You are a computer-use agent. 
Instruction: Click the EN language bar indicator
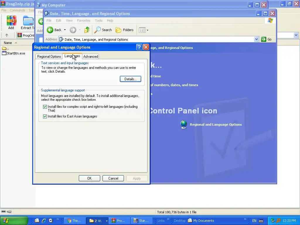point(254,221)
